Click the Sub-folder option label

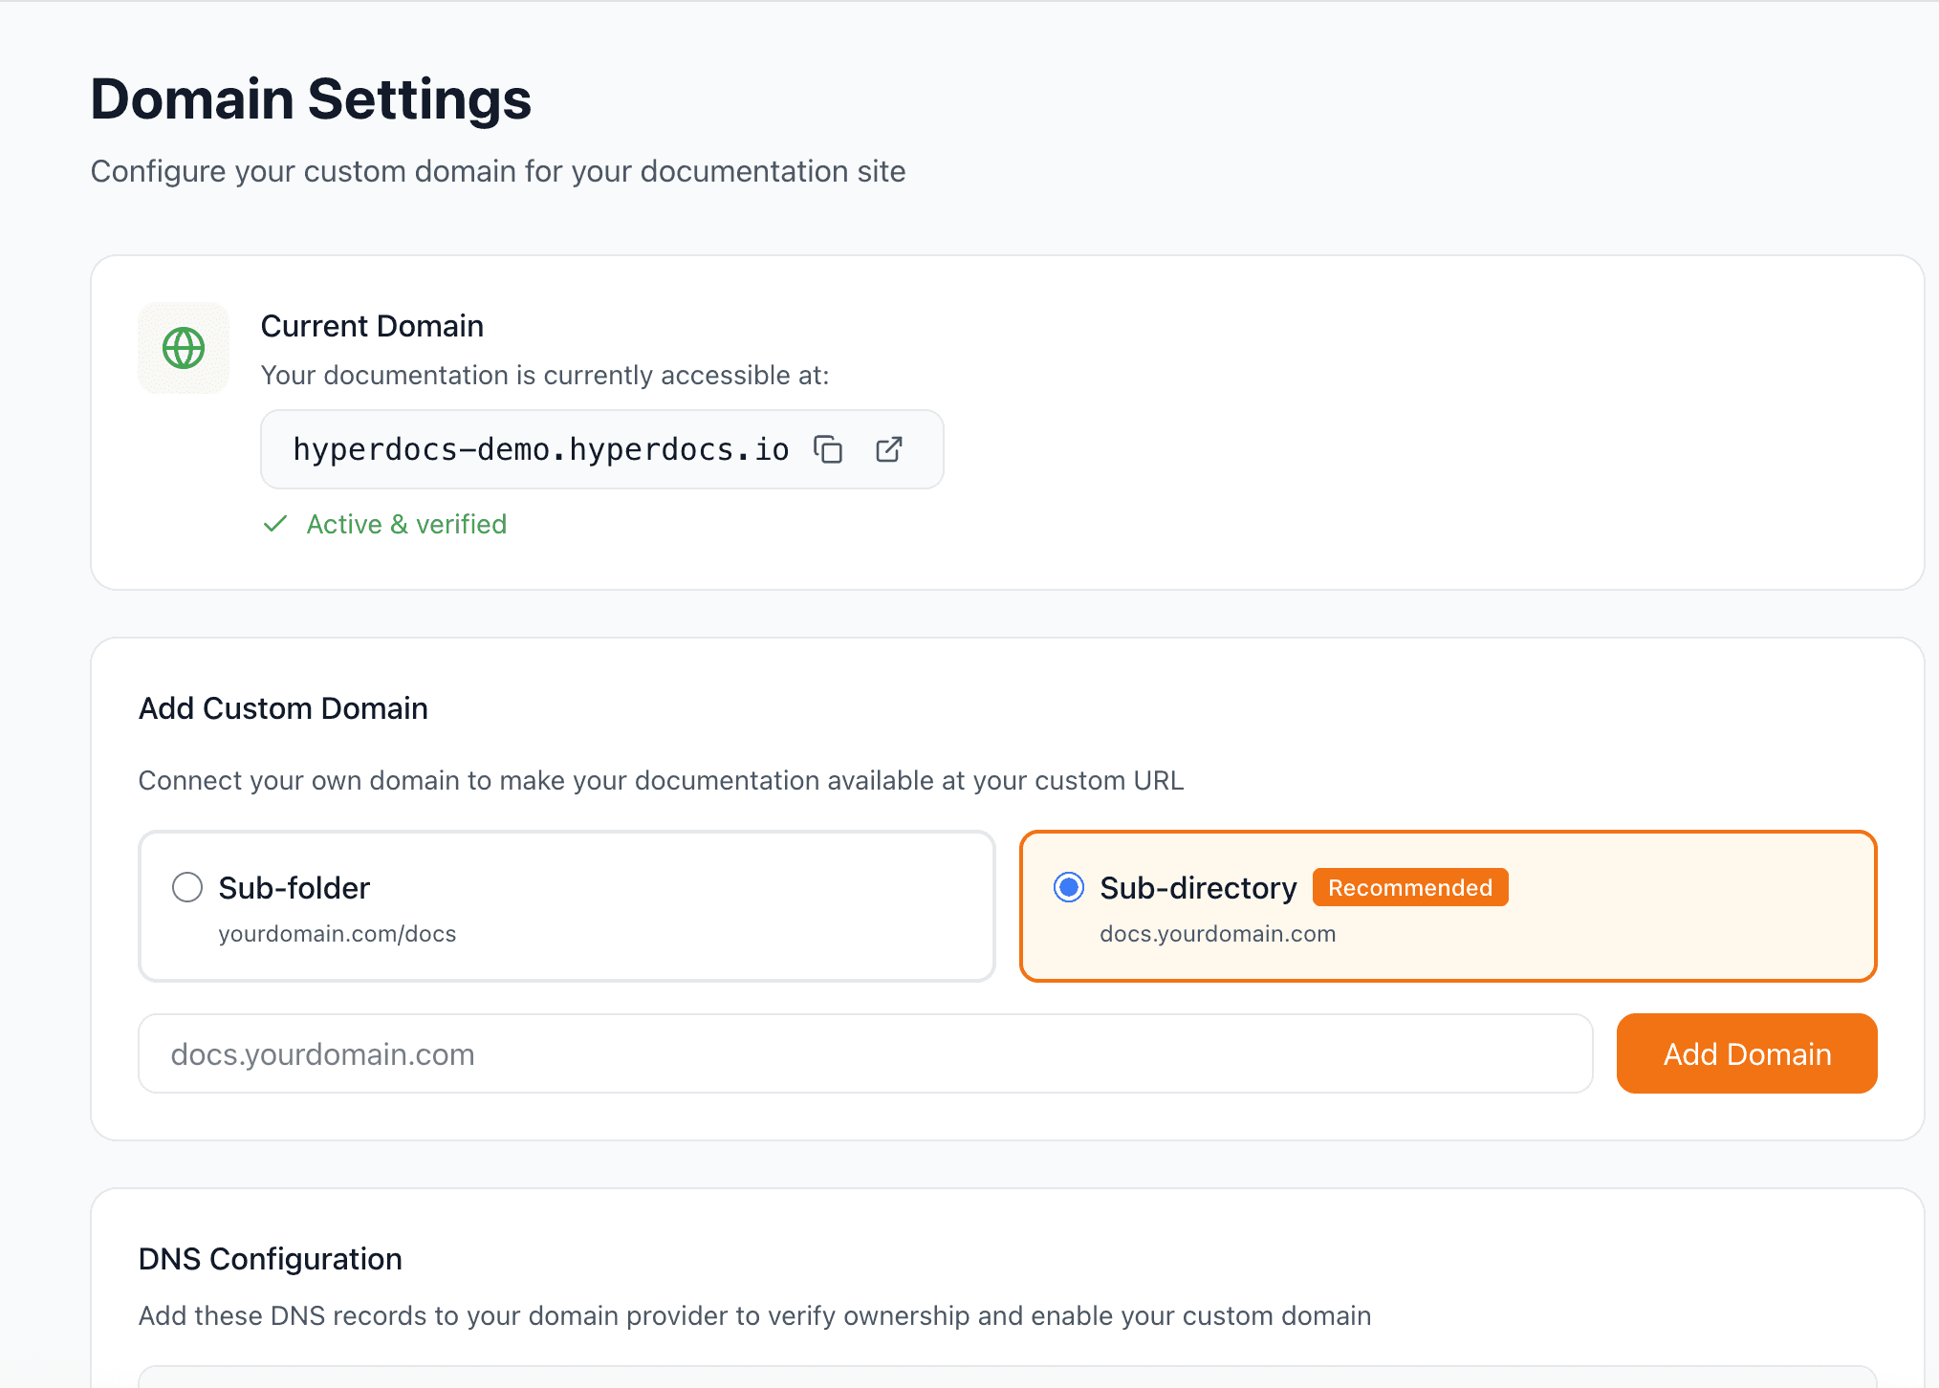pyautogui.click(x=294, y=888)
